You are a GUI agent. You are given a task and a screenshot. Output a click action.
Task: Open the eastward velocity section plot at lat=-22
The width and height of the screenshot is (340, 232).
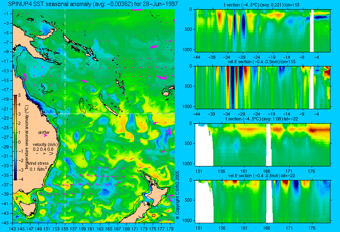(x=262, y=202)
